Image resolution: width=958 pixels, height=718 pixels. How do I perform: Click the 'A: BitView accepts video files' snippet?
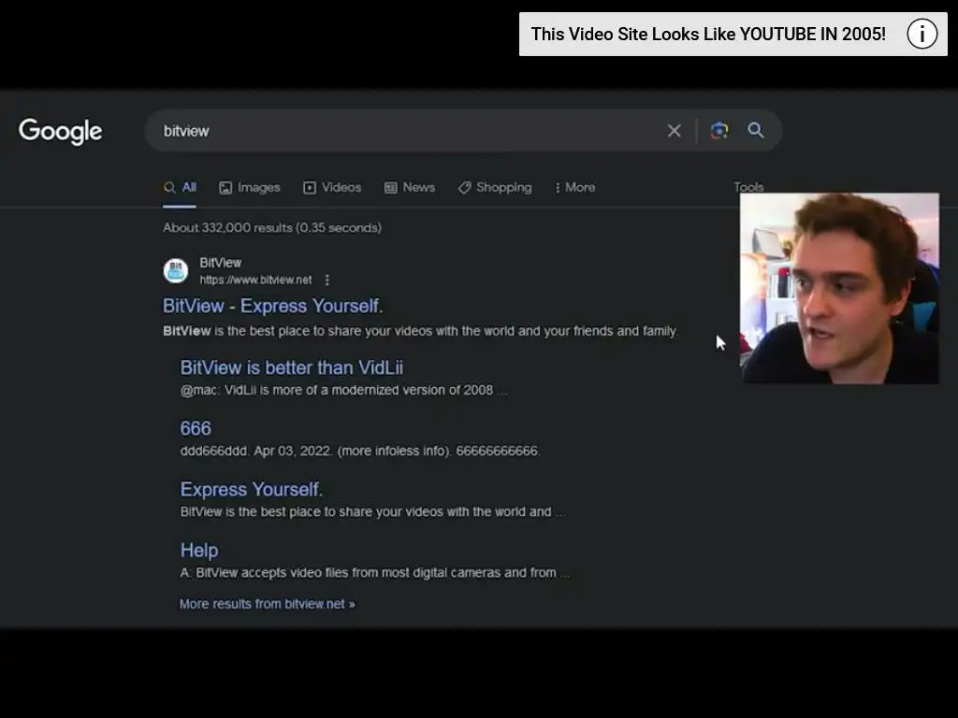click(x=374, y=573)
